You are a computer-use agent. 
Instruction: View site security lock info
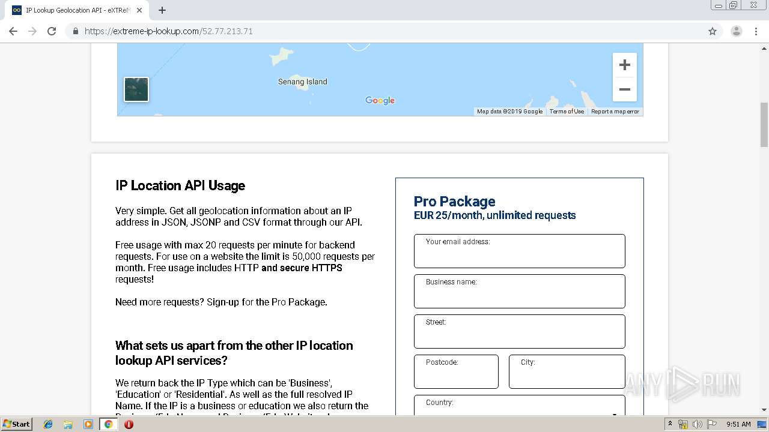76,31
